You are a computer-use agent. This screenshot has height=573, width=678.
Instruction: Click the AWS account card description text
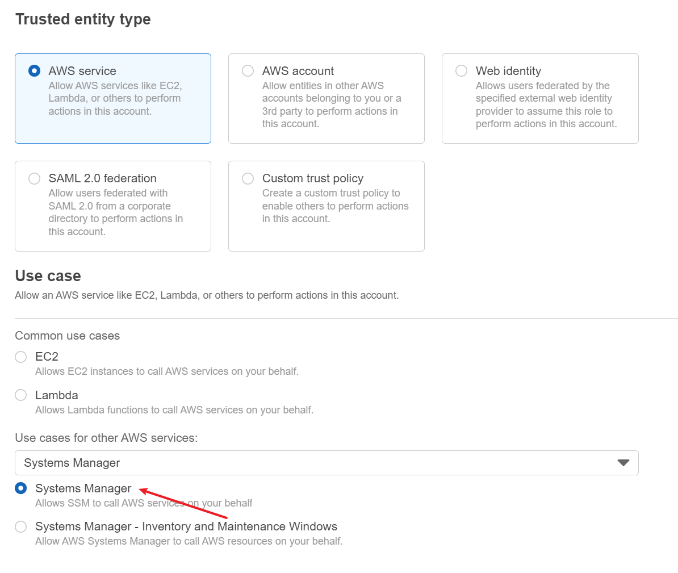point(331,104)
